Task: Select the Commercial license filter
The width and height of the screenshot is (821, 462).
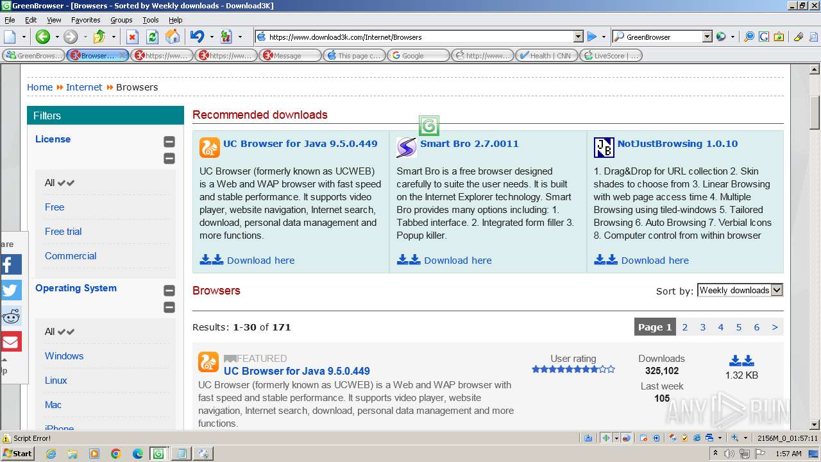Action: (x=71, y=256)
